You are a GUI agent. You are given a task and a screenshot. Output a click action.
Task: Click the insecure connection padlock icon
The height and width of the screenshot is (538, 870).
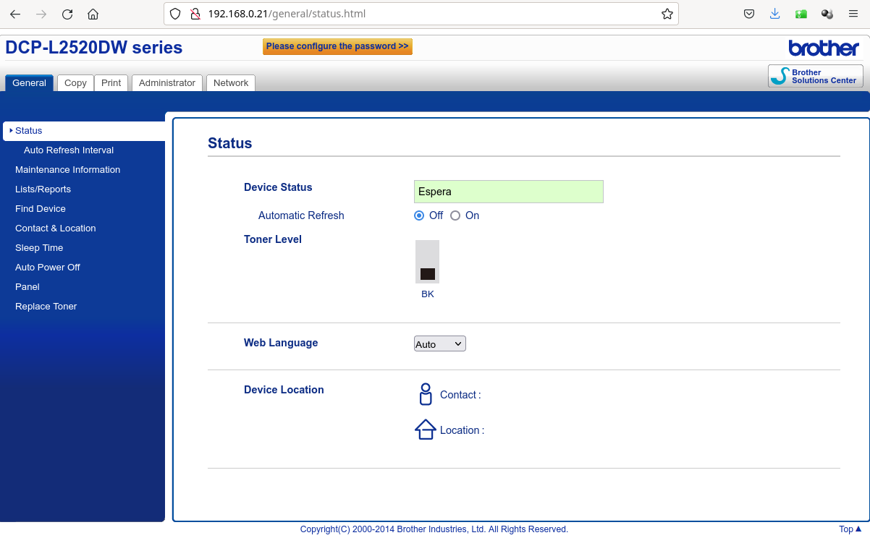pos(193,14)
